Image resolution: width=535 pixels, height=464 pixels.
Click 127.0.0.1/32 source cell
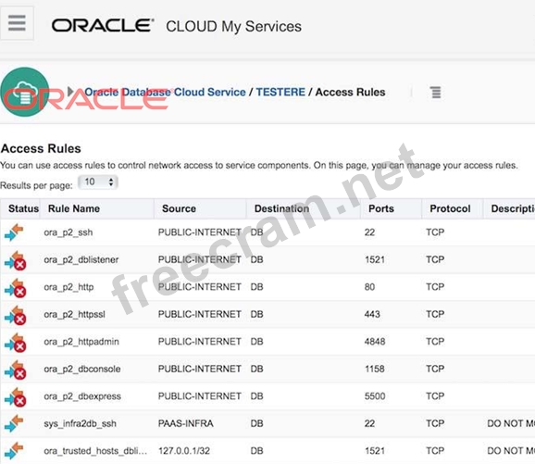point(184,451)
